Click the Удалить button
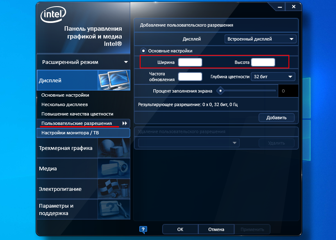Image resolution: width=336 pixels, height=240 pixels. [277, 143]
